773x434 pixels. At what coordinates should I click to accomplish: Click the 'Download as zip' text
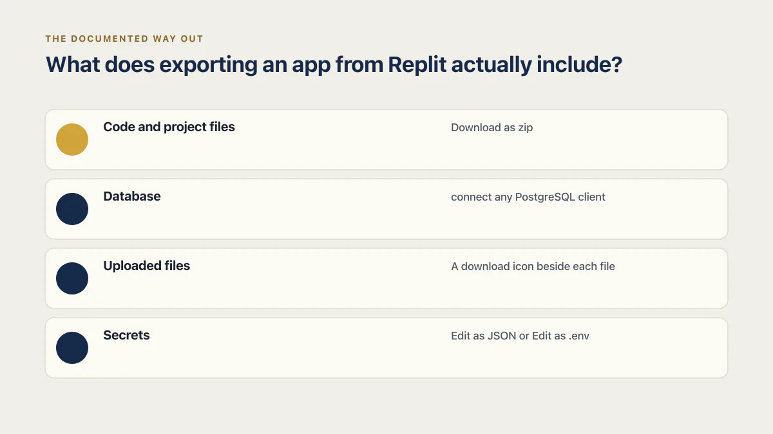point(492,127)
